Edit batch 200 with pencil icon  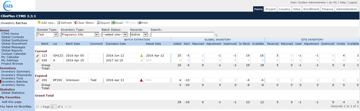click(x=38, y=80)
